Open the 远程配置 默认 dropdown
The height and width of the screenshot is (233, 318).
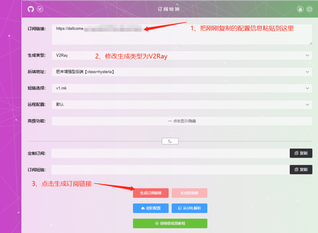click(x=182, y=105)
